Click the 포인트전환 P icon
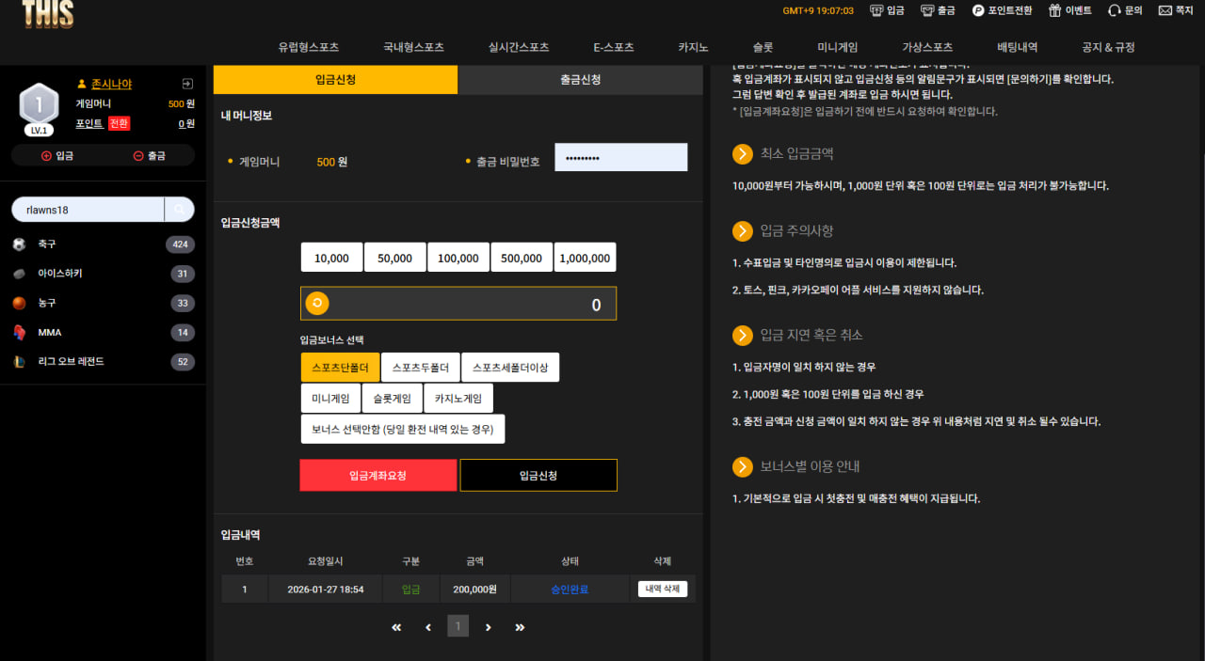The height and width of the screenshot is (661, 1205). click(x=978, y=10)
